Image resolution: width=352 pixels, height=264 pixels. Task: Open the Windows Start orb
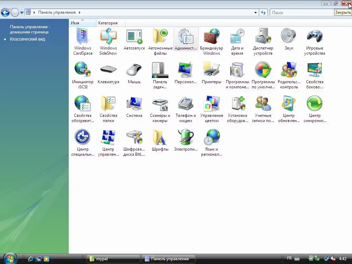click(x=10, y=258)
